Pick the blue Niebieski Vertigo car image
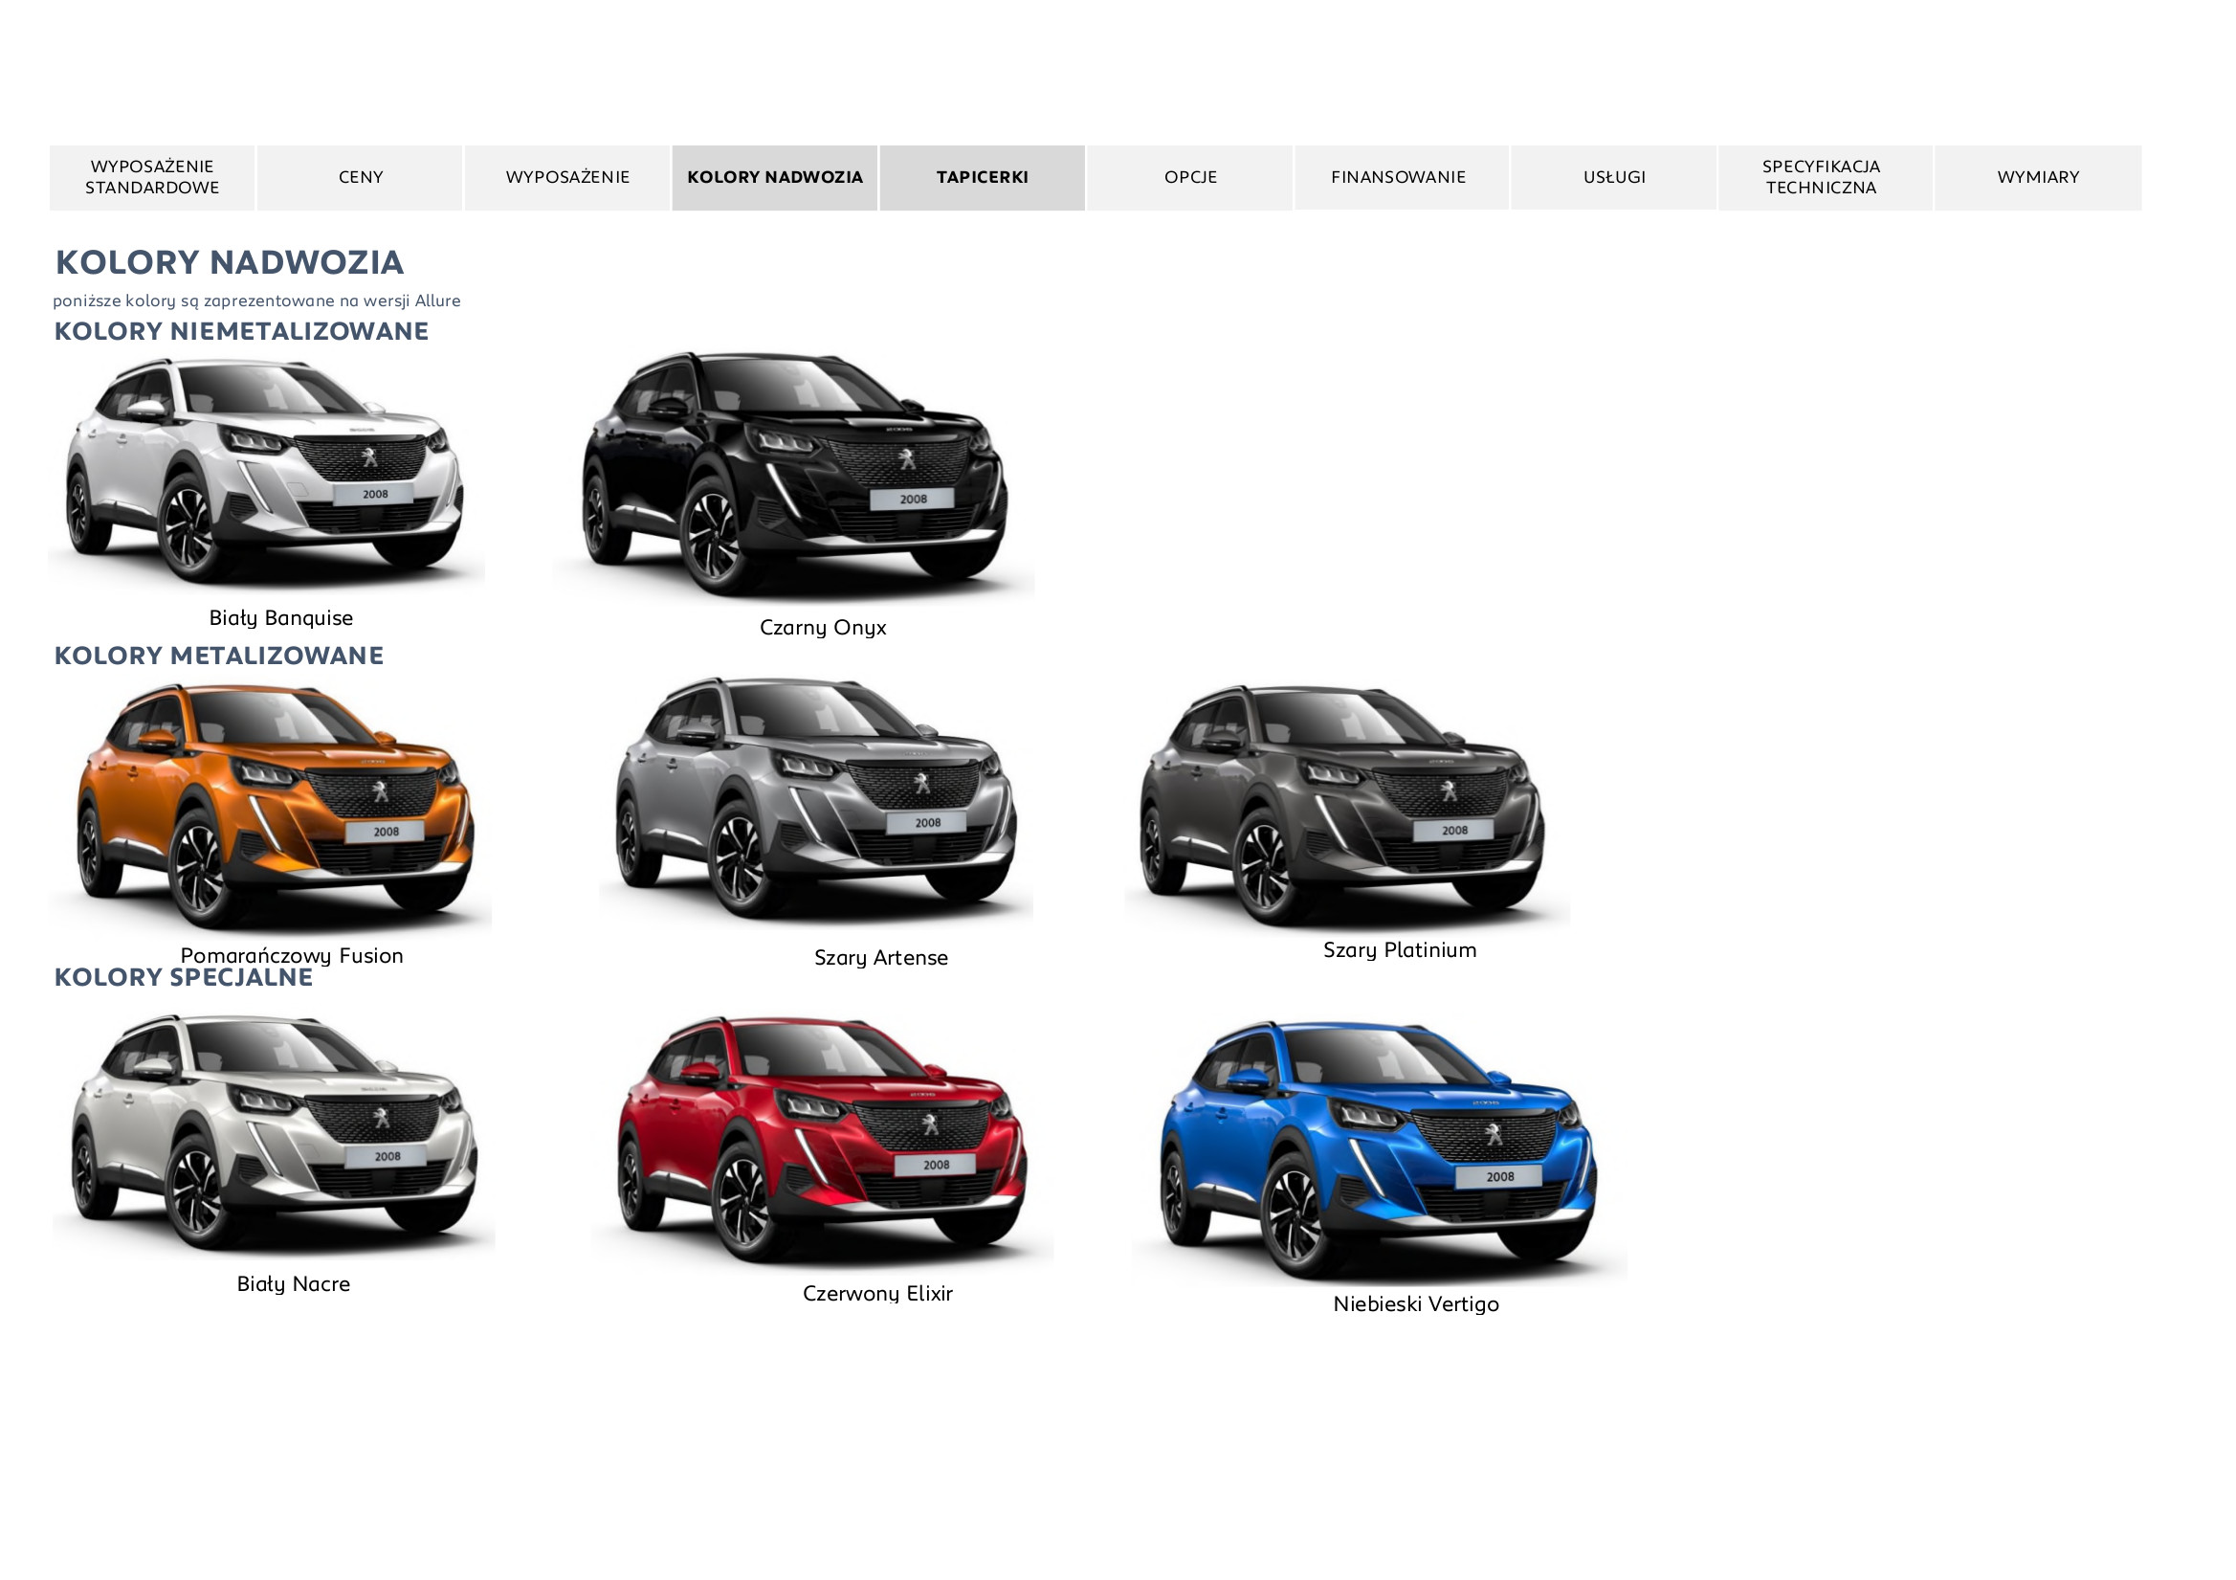The image size is (2236, 1580). 1379,1150
